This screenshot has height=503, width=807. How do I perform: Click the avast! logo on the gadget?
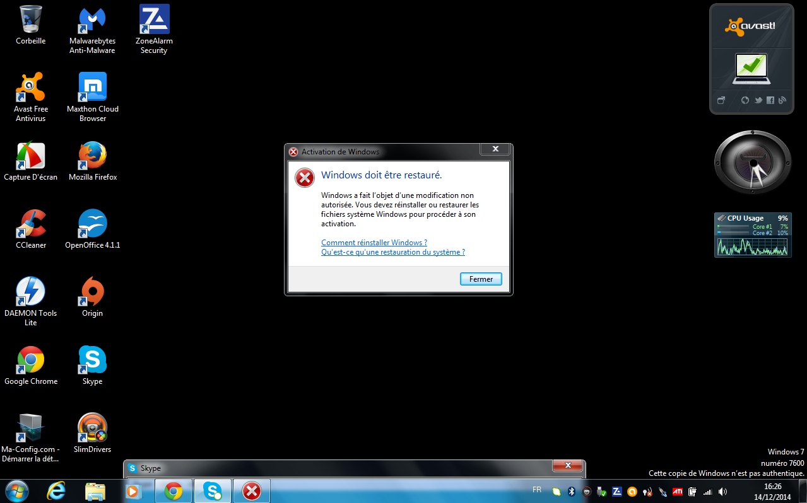750,26
